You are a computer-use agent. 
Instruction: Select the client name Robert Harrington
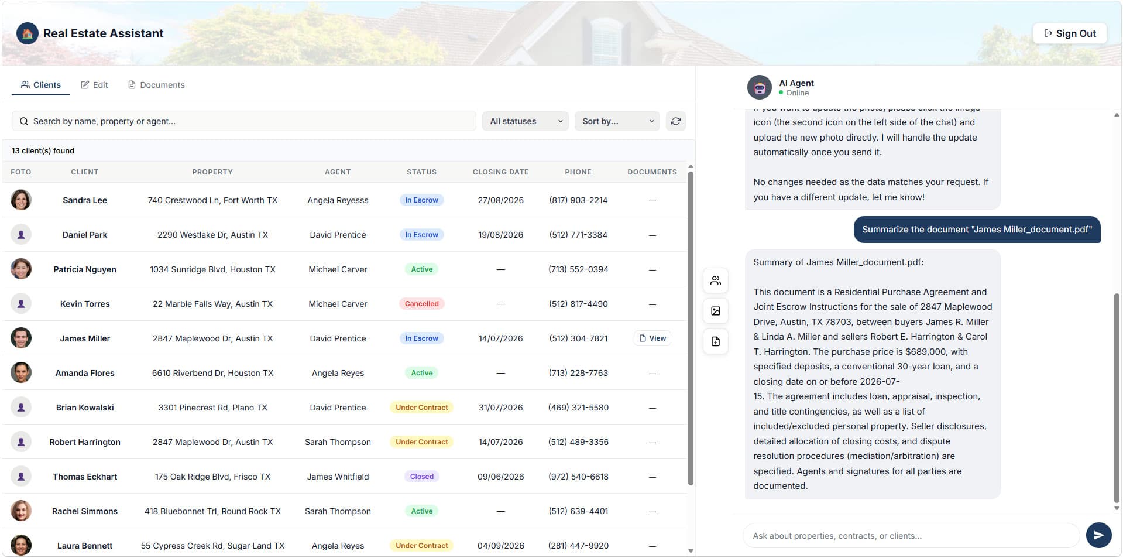85,442
